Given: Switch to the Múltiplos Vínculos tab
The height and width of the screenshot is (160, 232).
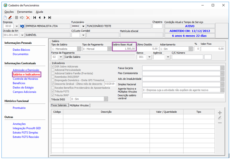Looking at the screenshot, I should pos(79,105).
